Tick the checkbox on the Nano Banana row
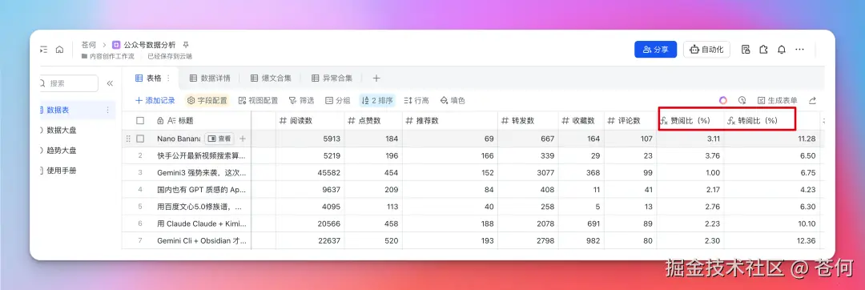The width and height of the screenshot is (865, 290). coord(140,139)
